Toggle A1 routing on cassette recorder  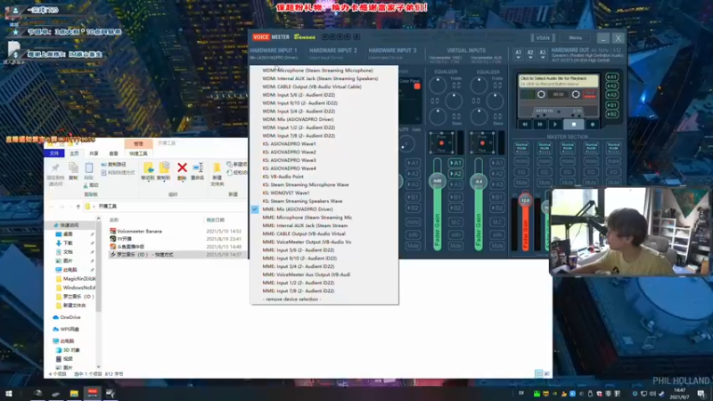tap(611, 77)
